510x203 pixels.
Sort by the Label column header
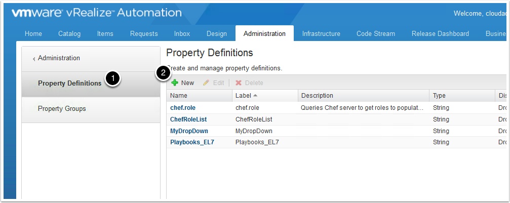[265, 96]
